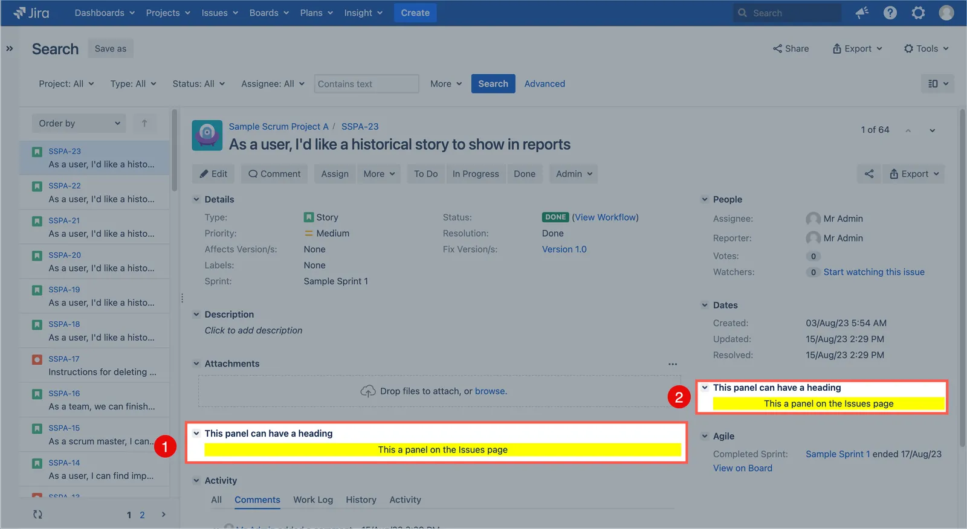Image resolution: width=967 pixels, height=529 pixels.
Task: Collapse the Dates section
Action: 705,305
